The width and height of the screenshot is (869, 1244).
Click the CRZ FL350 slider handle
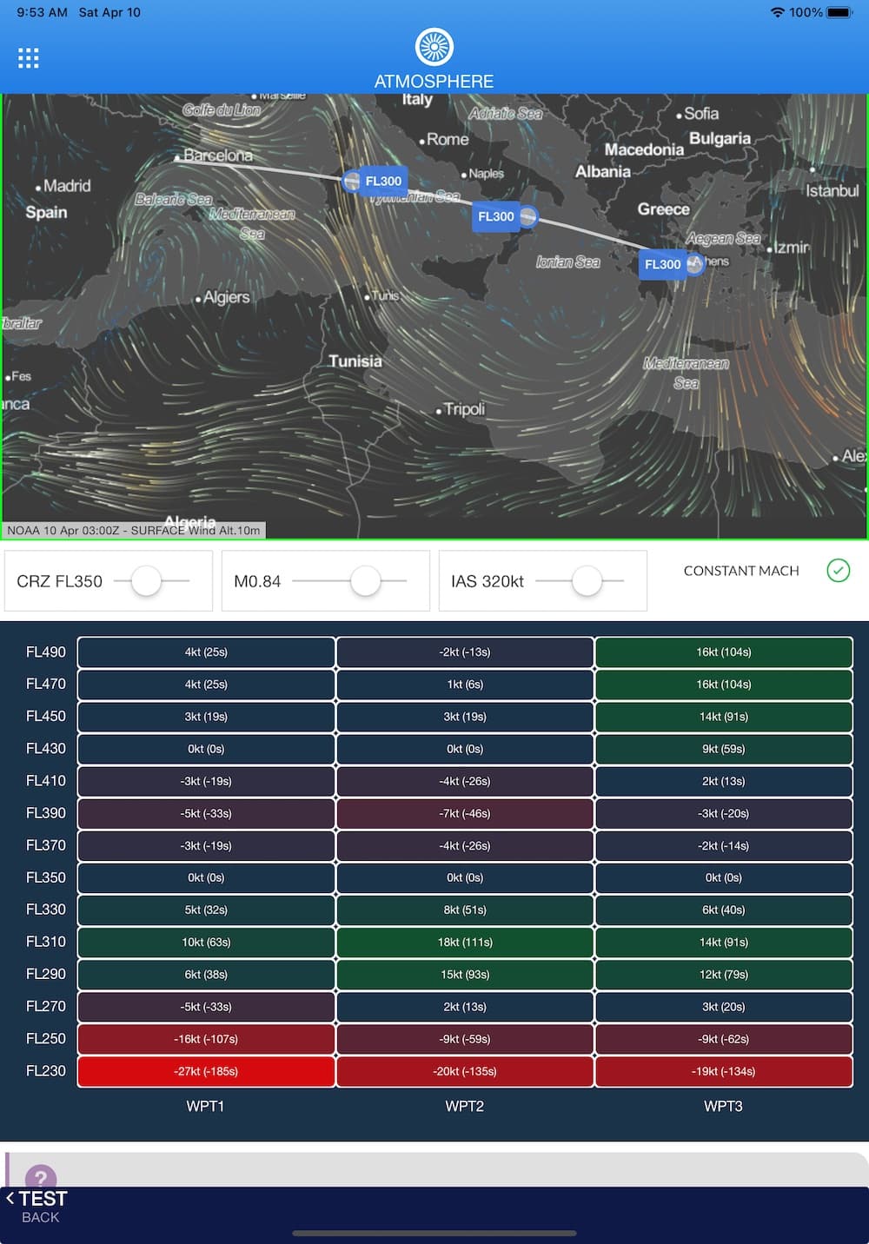pos(146,580)
